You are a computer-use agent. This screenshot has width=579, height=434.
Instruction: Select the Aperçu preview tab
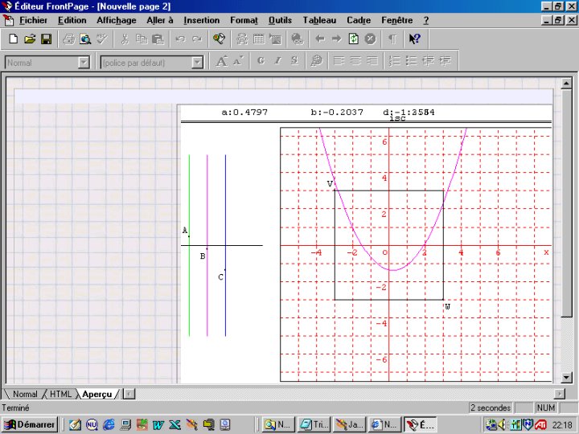point(96,394)
